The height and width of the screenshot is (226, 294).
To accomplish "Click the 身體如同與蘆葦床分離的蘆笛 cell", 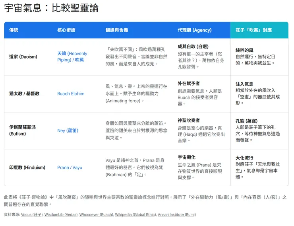I will tap(136, 131).
